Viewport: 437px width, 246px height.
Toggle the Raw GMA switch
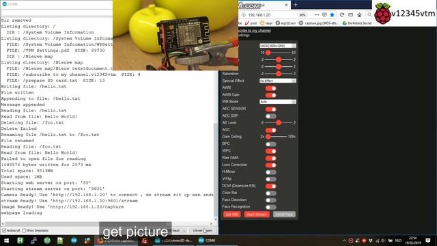point(270,158)
